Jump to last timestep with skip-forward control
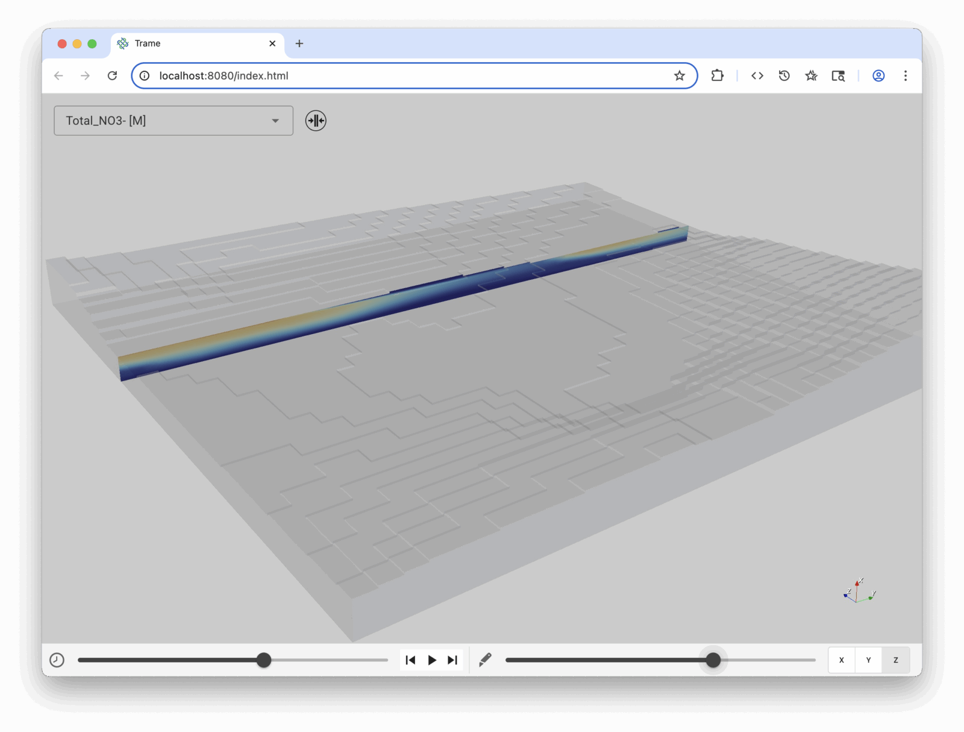The width and height of the screenshot is (964, 732). [452, 660]
